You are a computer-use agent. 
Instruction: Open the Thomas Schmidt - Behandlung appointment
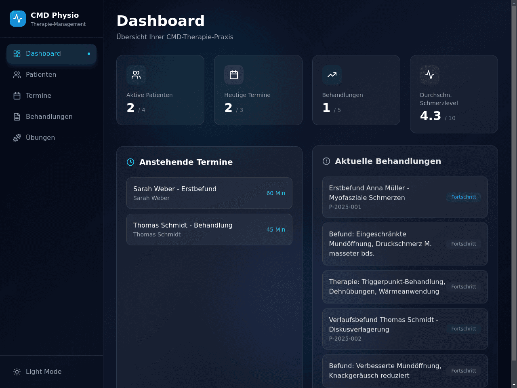(x=209, y=230)
